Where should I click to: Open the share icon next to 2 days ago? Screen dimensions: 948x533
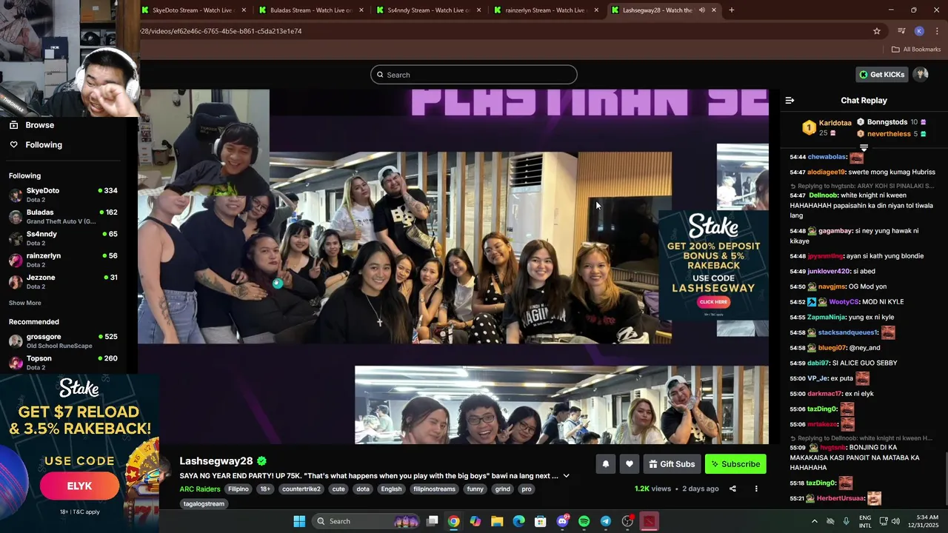pos(732,489)
